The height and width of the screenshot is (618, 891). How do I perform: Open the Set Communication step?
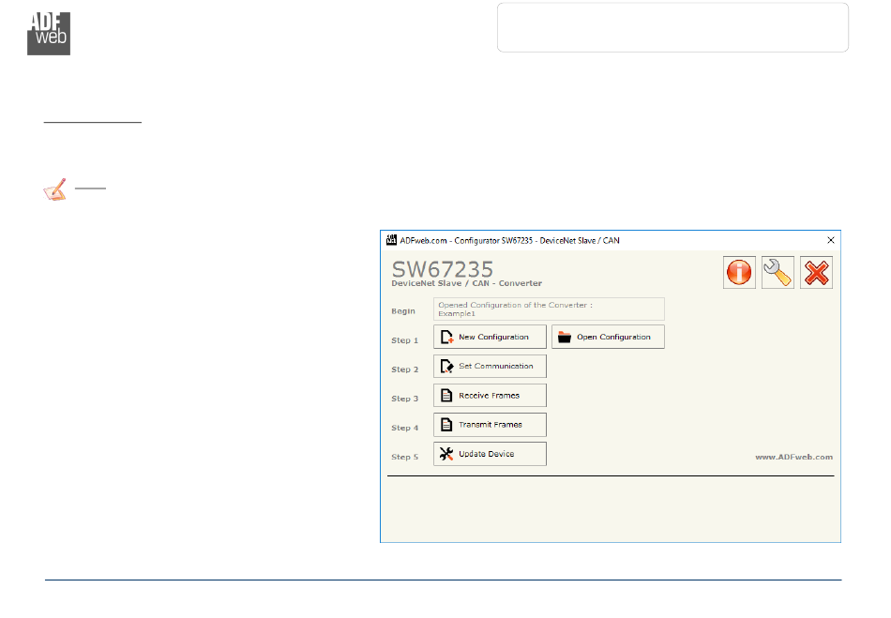pos(490,367)
